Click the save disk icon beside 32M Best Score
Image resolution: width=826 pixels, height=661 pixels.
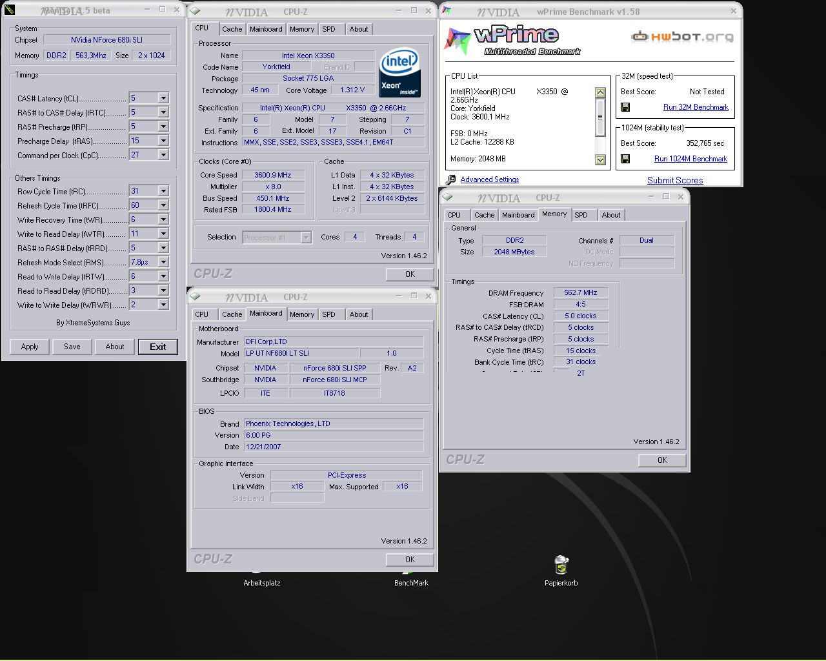[x=625, y=107]
